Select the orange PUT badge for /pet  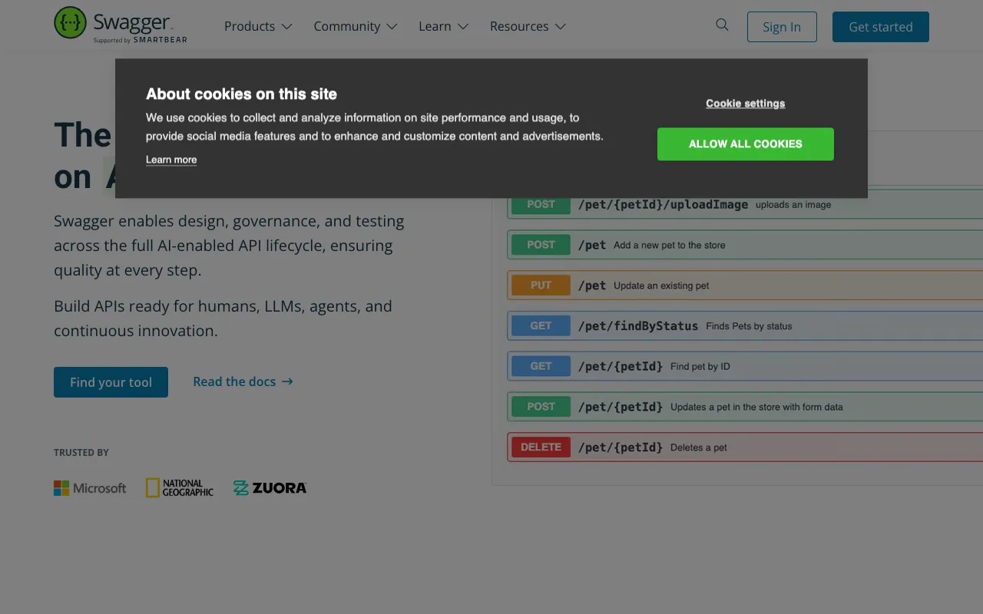[x=540, y=285]
